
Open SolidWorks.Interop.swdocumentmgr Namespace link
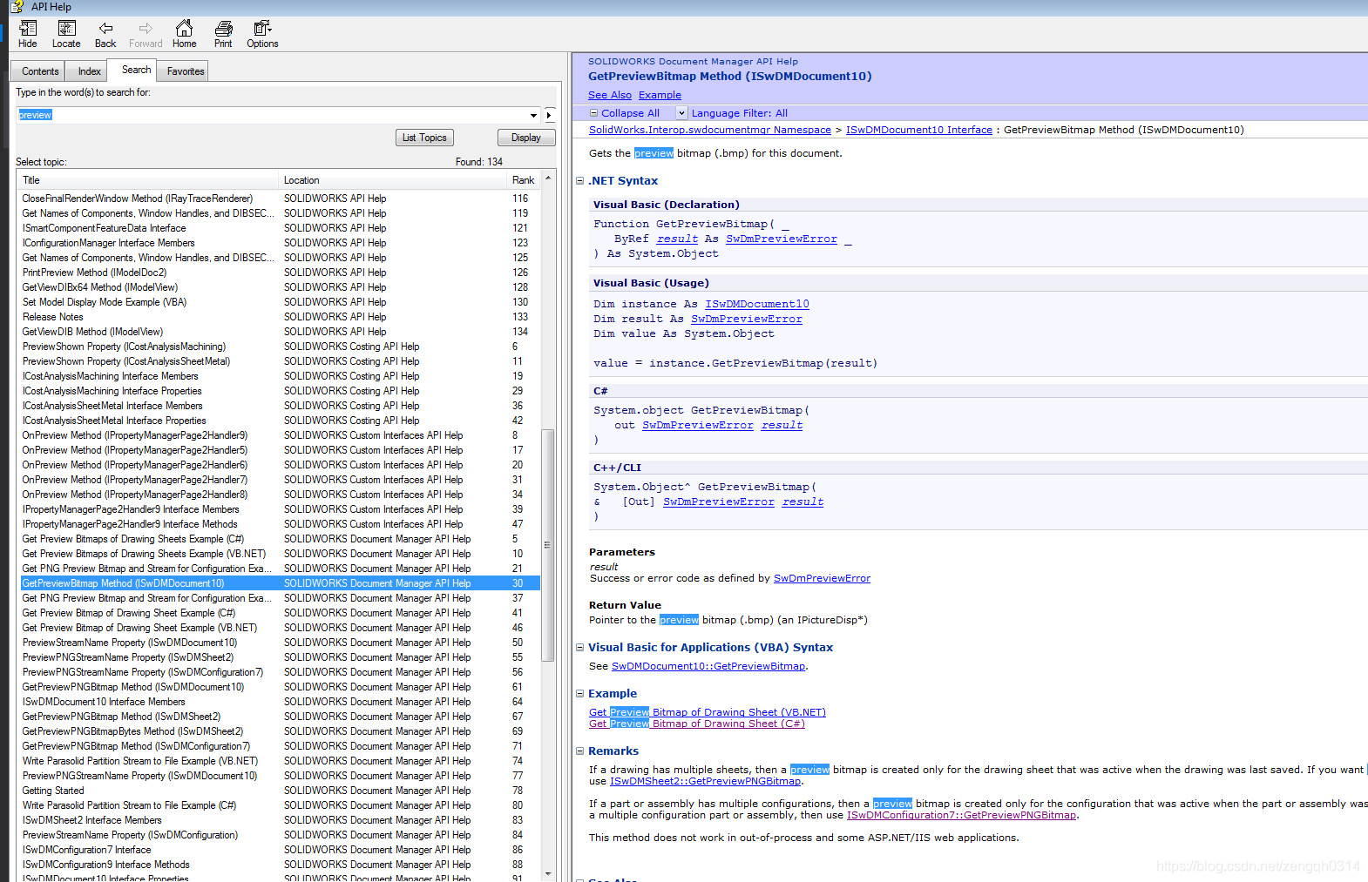[x=710, y=130]
